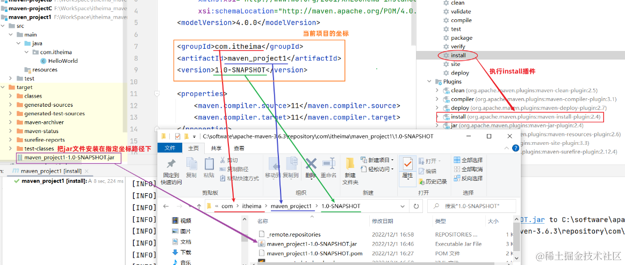This screenshot has height=265, width=625.
Task: Click the Explorer help question-mark icon
Action: (x=515, y=148)
